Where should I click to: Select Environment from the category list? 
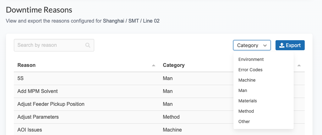[x=251, y=59]
